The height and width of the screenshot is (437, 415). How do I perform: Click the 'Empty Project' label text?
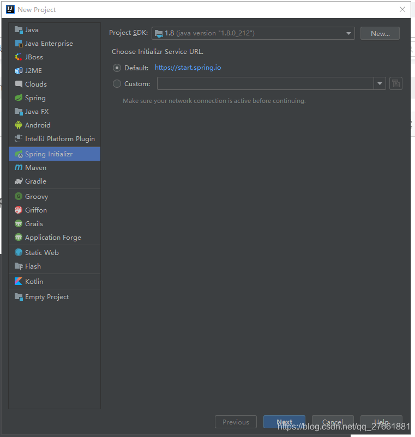[47, 297]
